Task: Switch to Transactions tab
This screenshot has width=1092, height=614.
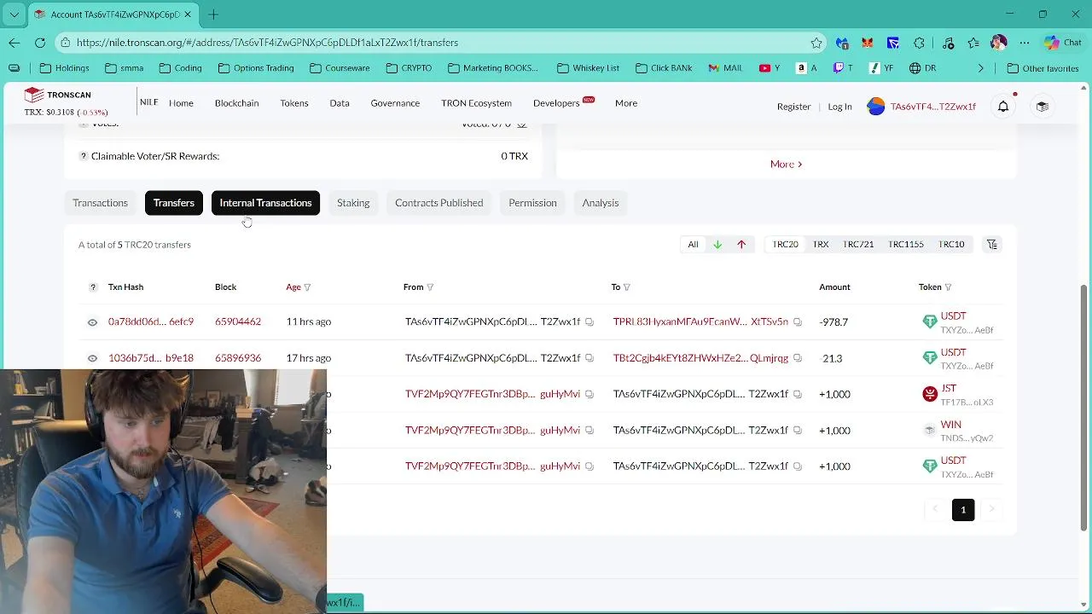Action: tap(100, 203)
